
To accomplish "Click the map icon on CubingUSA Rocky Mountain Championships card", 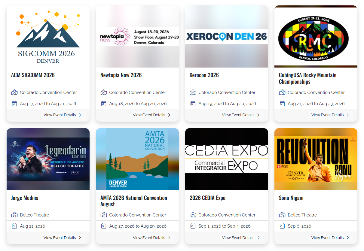I will click(x=282, y=92).
